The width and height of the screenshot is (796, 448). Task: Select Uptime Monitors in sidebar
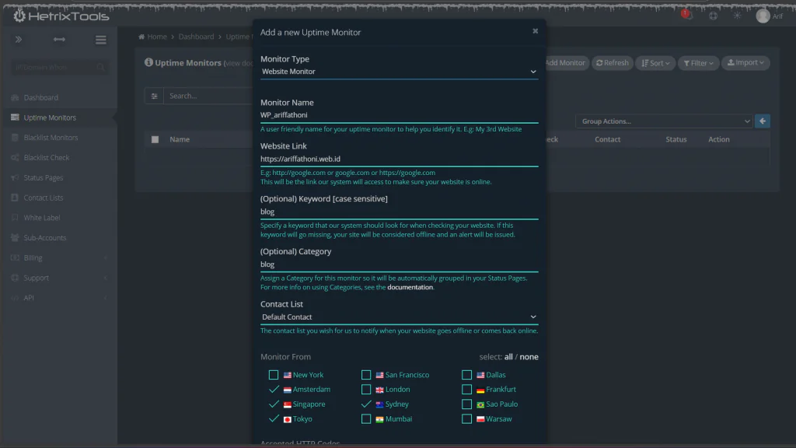pos(50,117)
